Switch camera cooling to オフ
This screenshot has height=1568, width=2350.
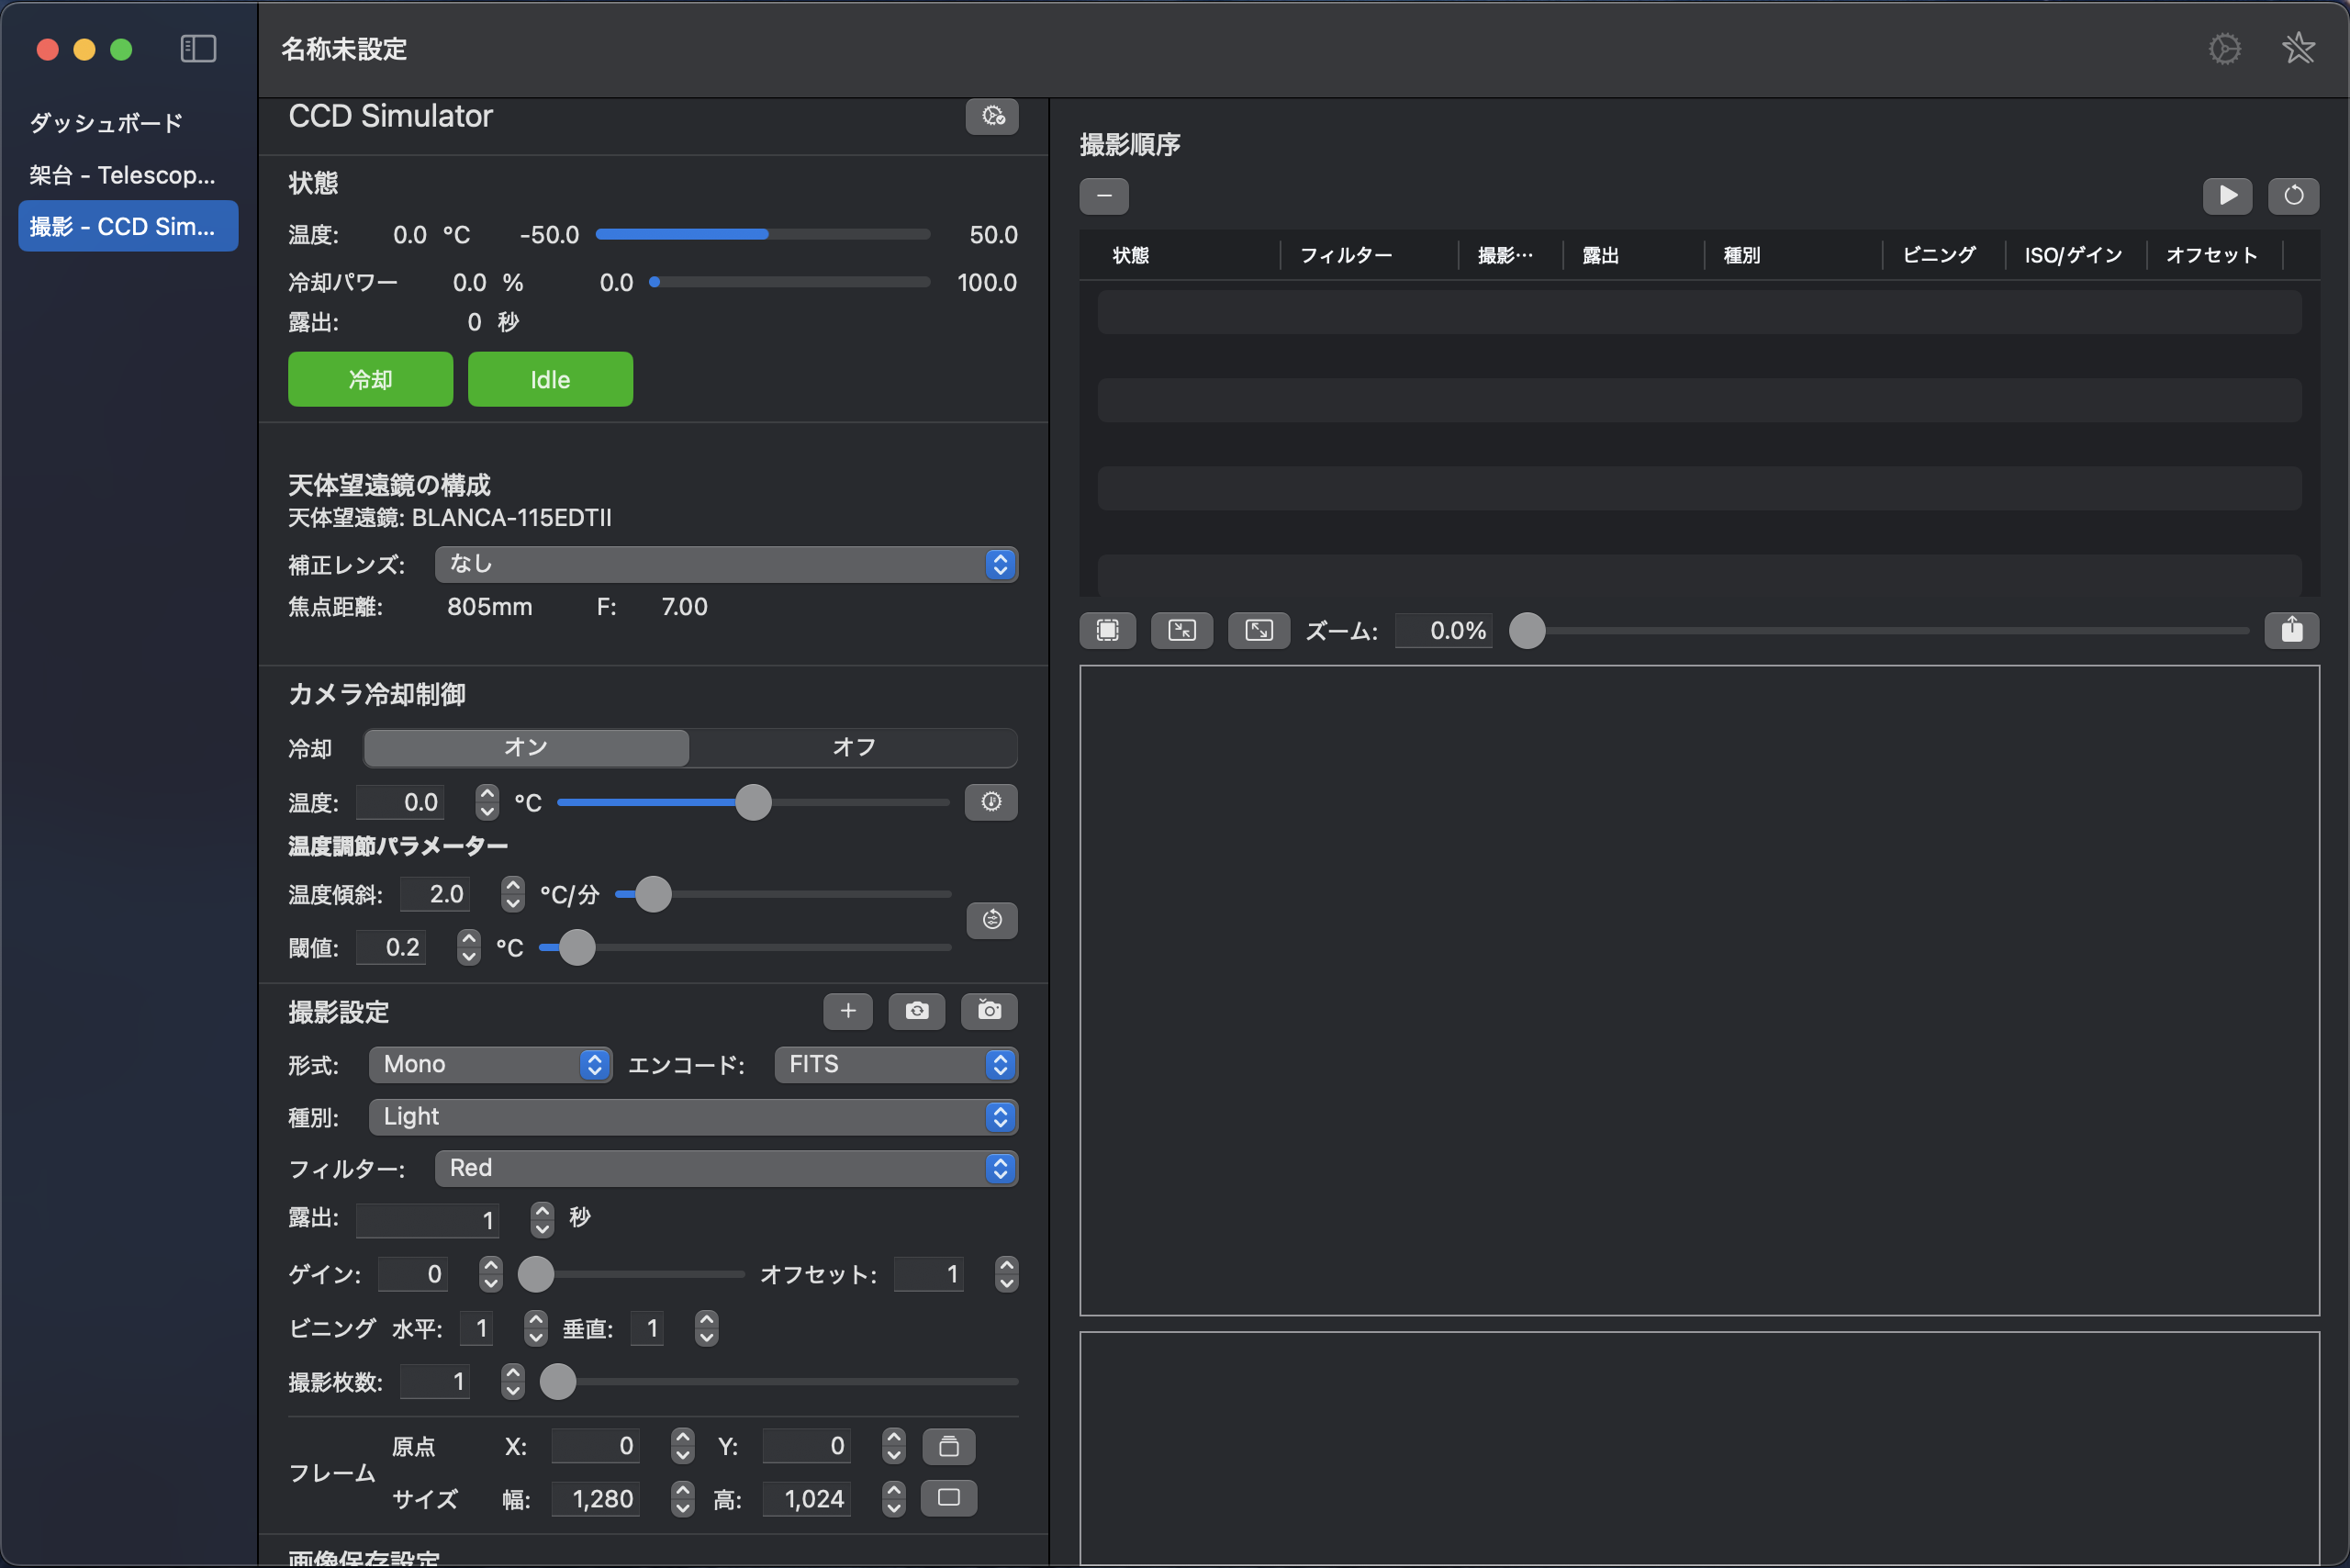[x=853, y=748]
